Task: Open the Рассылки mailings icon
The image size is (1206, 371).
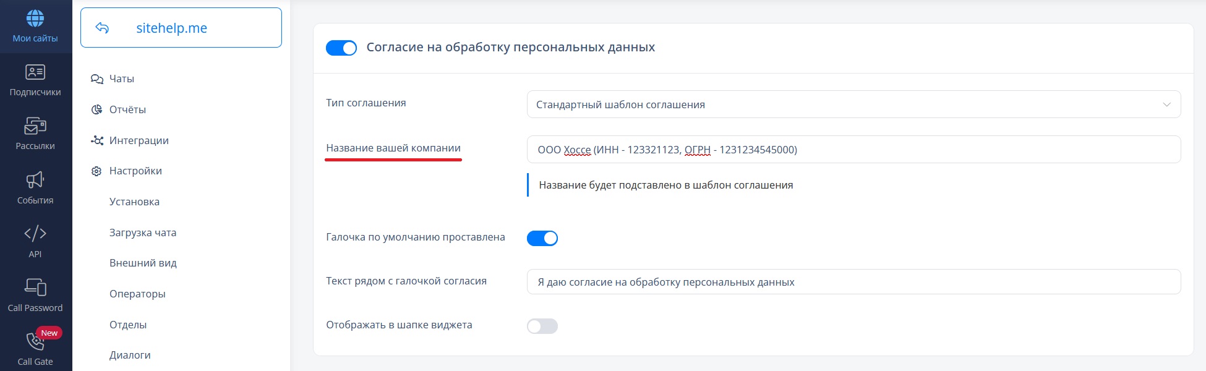Action: click(35, 126)
